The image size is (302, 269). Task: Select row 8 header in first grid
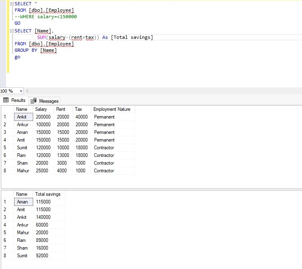click(x=8, y=171)
